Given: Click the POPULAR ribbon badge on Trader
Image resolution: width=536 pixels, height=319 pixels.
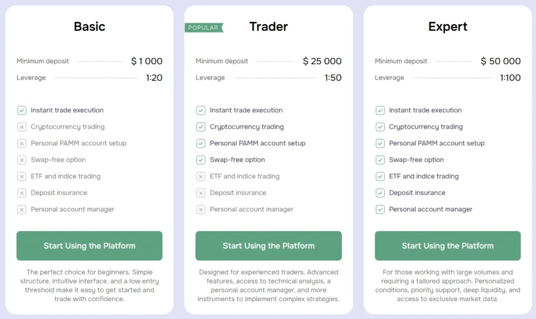Looking at the screenshot, I should (x=204, y=28).
